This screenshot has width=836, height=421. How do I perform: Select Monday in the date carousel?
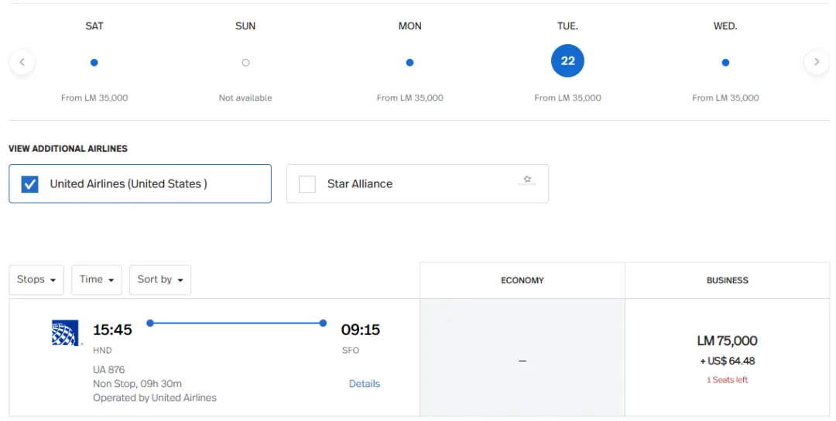(x=409, y=63)
